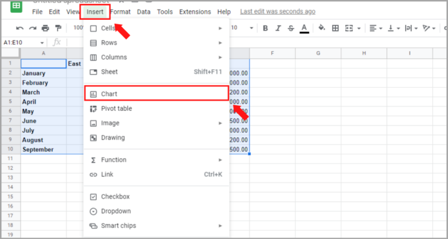Click the Fill color bucket icon
The image size is (448, 239).
click(x=322, y=28)
